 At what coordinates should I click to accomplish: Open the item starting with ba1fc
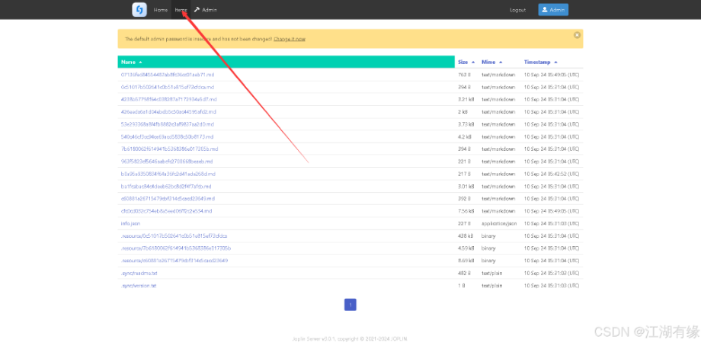tap(166, 186)
